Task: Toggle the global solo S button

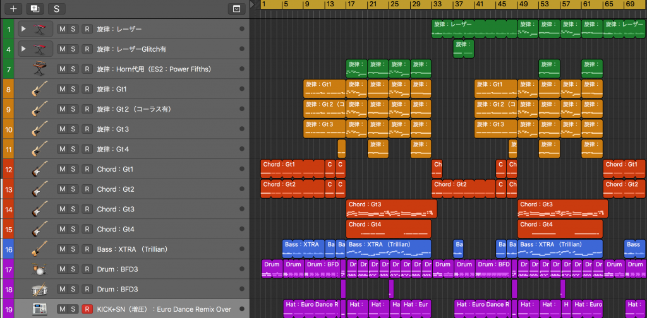Action: pyautogui.click(x=56, y=9)
